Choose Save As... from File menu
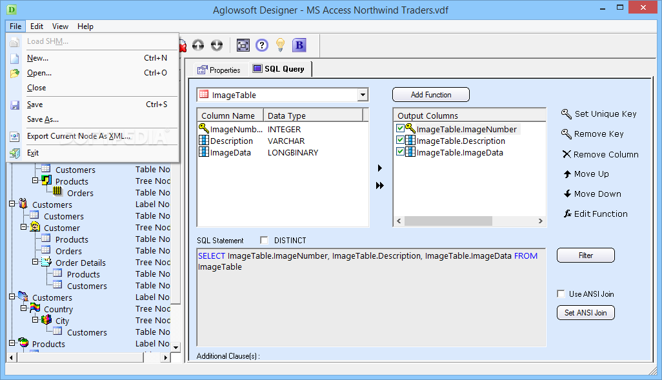The image size is (662, 380). (x=93, y=119)
